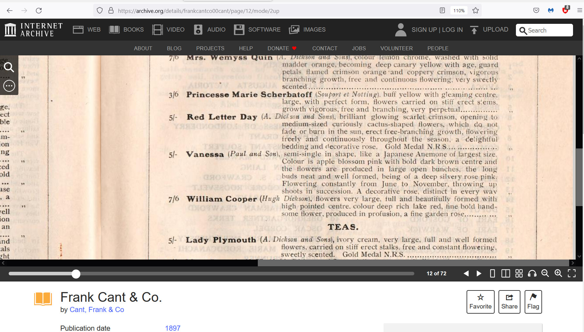
Task: Open tracking protection shield icon
Action: 100,11
